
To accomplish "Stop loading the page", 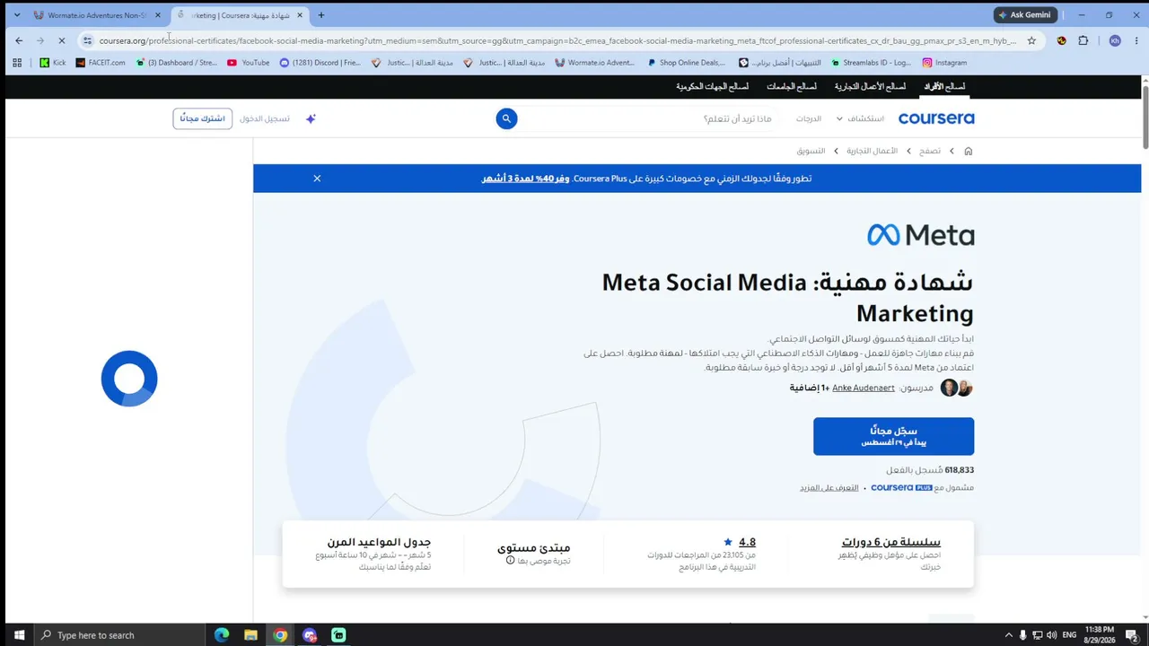I will 61,40.
